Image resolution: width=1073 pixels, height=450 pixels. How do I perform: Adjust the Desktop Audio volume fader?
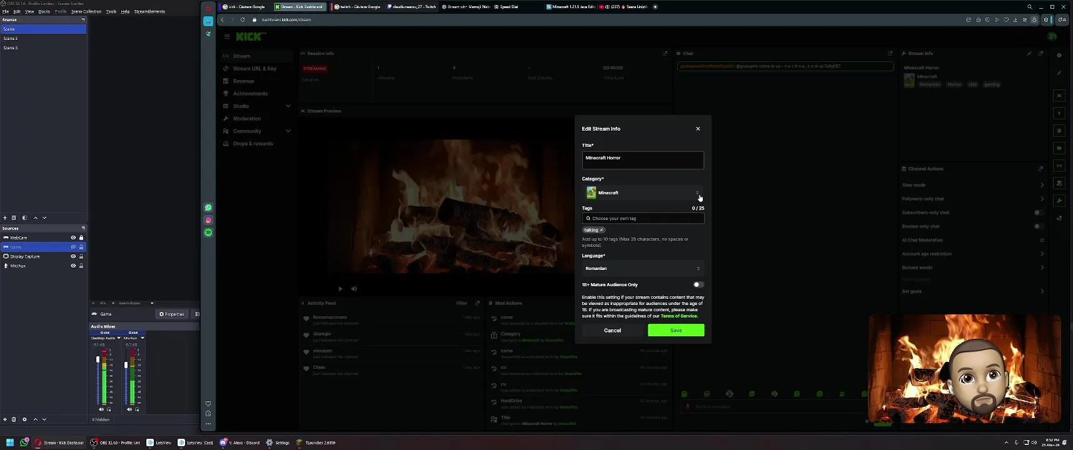[x=98, y=360]
